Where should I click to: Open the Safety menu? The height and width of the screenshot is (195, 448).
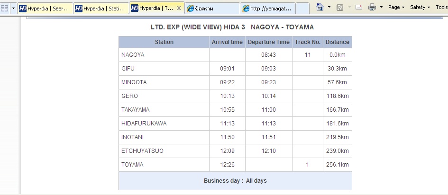tap(420, 7)
